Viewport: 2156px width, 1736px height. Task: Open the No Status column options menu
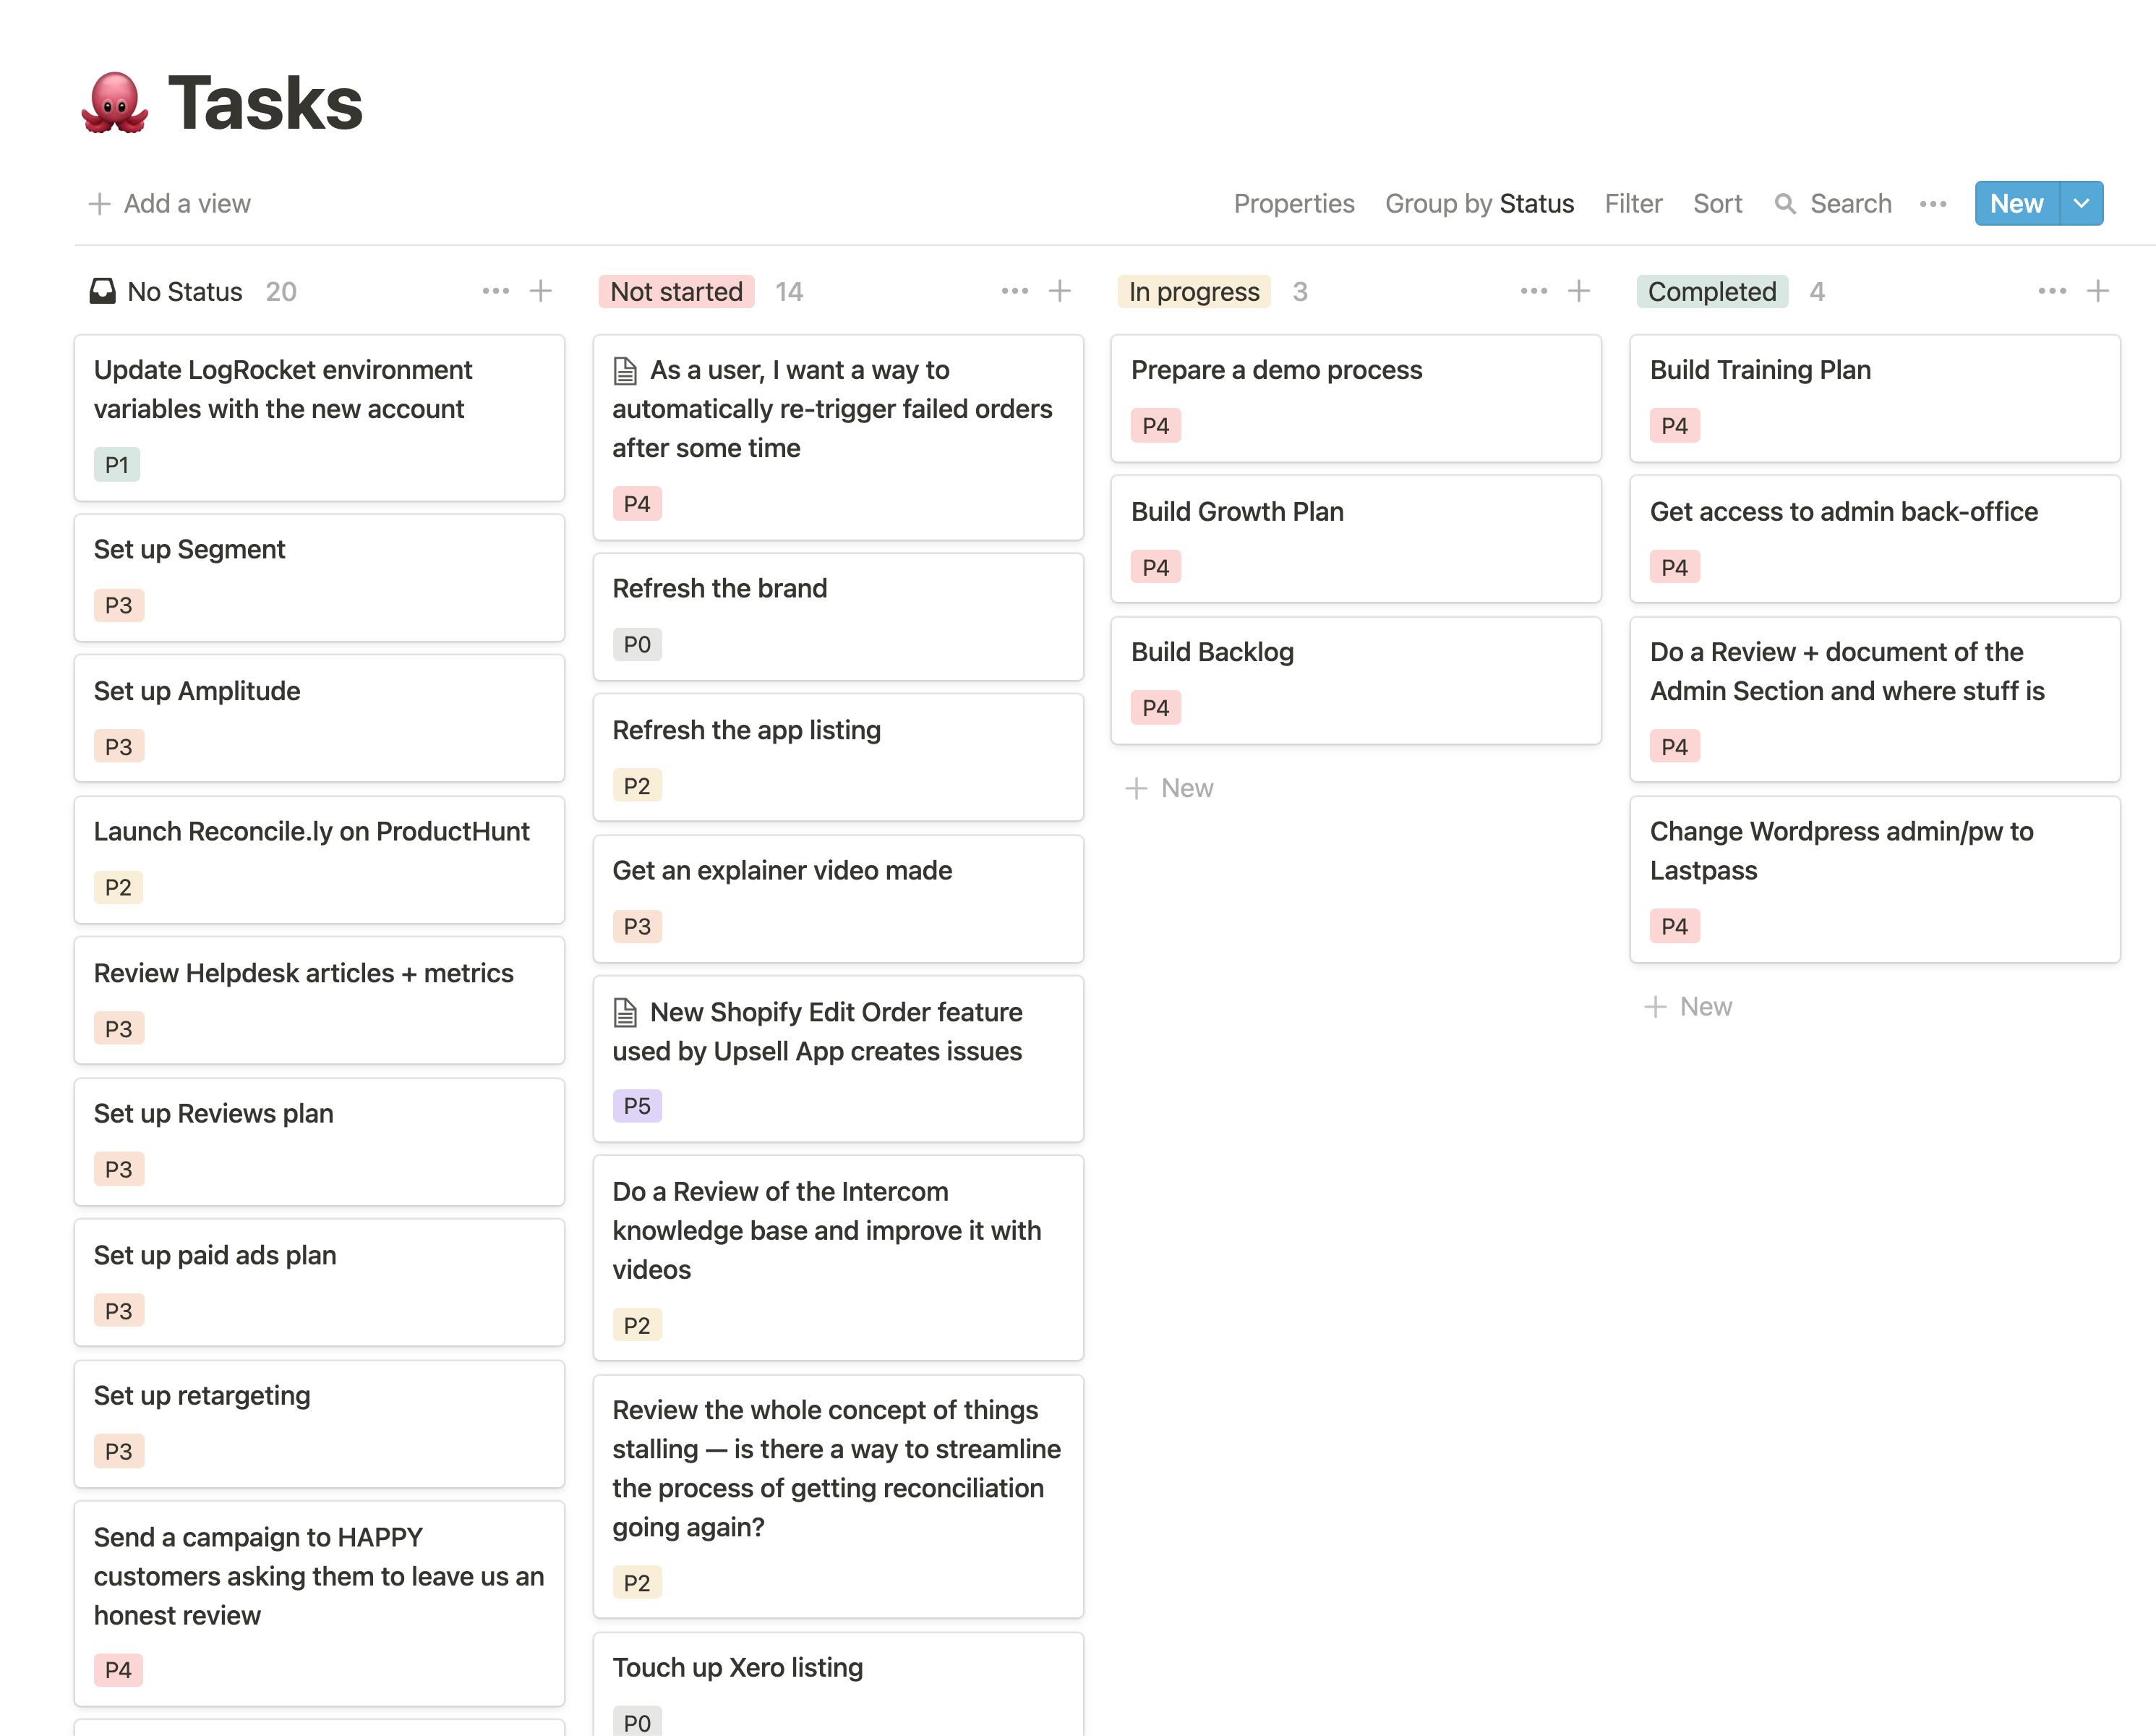(x=495, y=292)
